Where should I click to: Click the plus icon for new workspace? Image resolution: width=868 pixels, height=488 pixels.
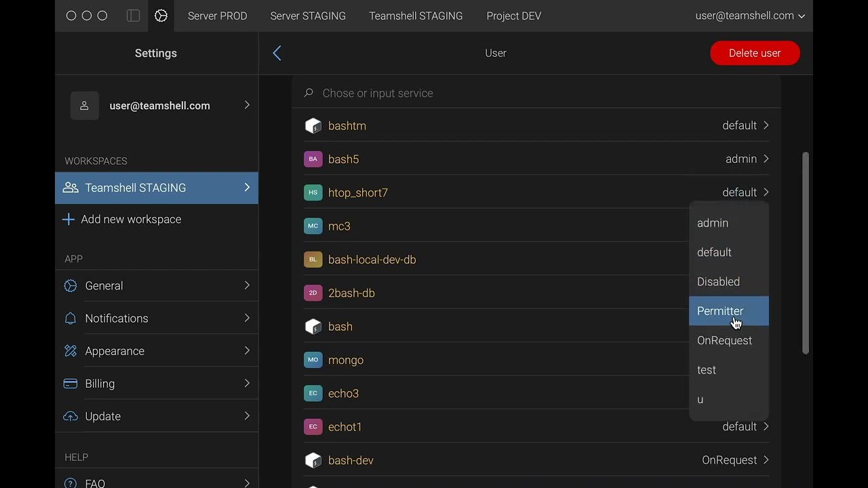(x=68, y=220)
